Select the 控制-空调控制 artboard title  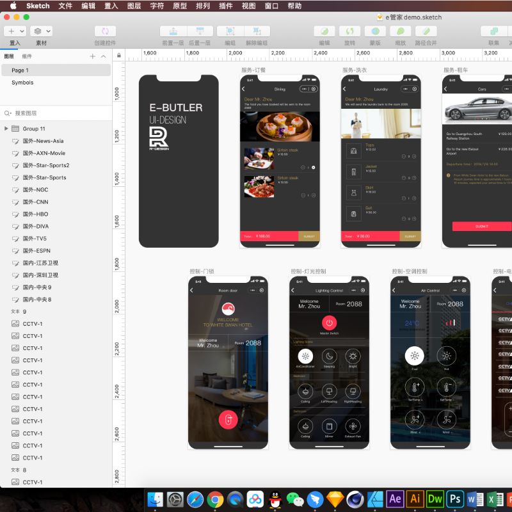[x=410, y=271]
